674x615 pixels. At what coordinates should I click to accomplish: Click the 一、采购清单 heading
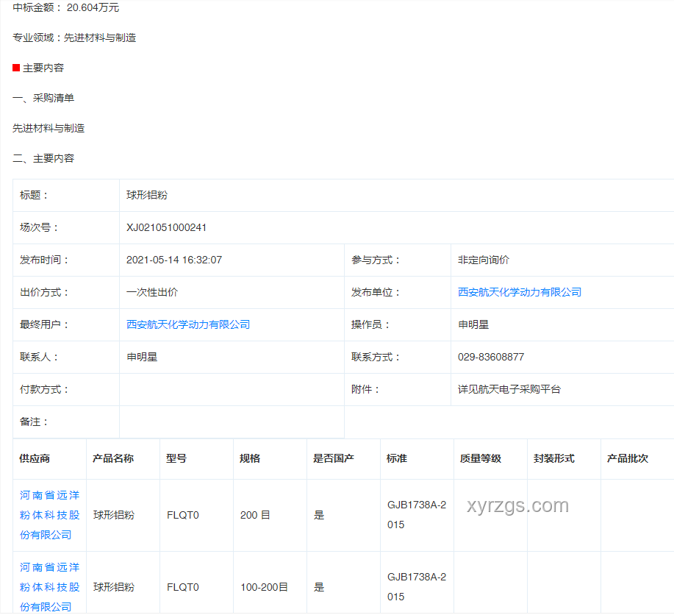point(43,98)
